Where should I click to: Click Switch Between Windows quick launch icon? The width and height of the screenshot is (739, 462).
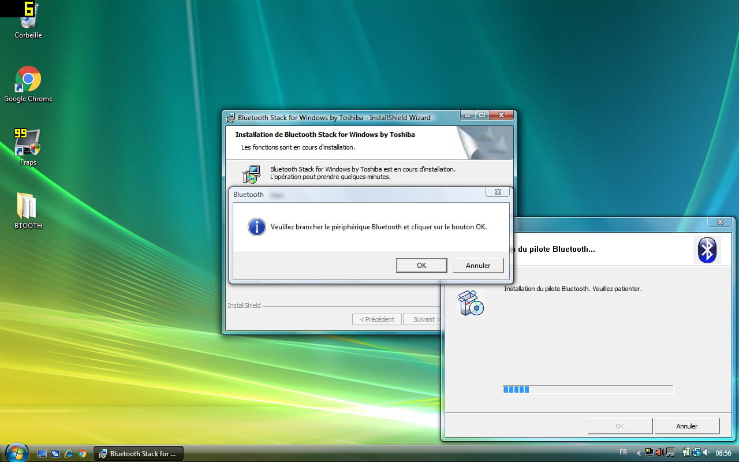point(55,453)
